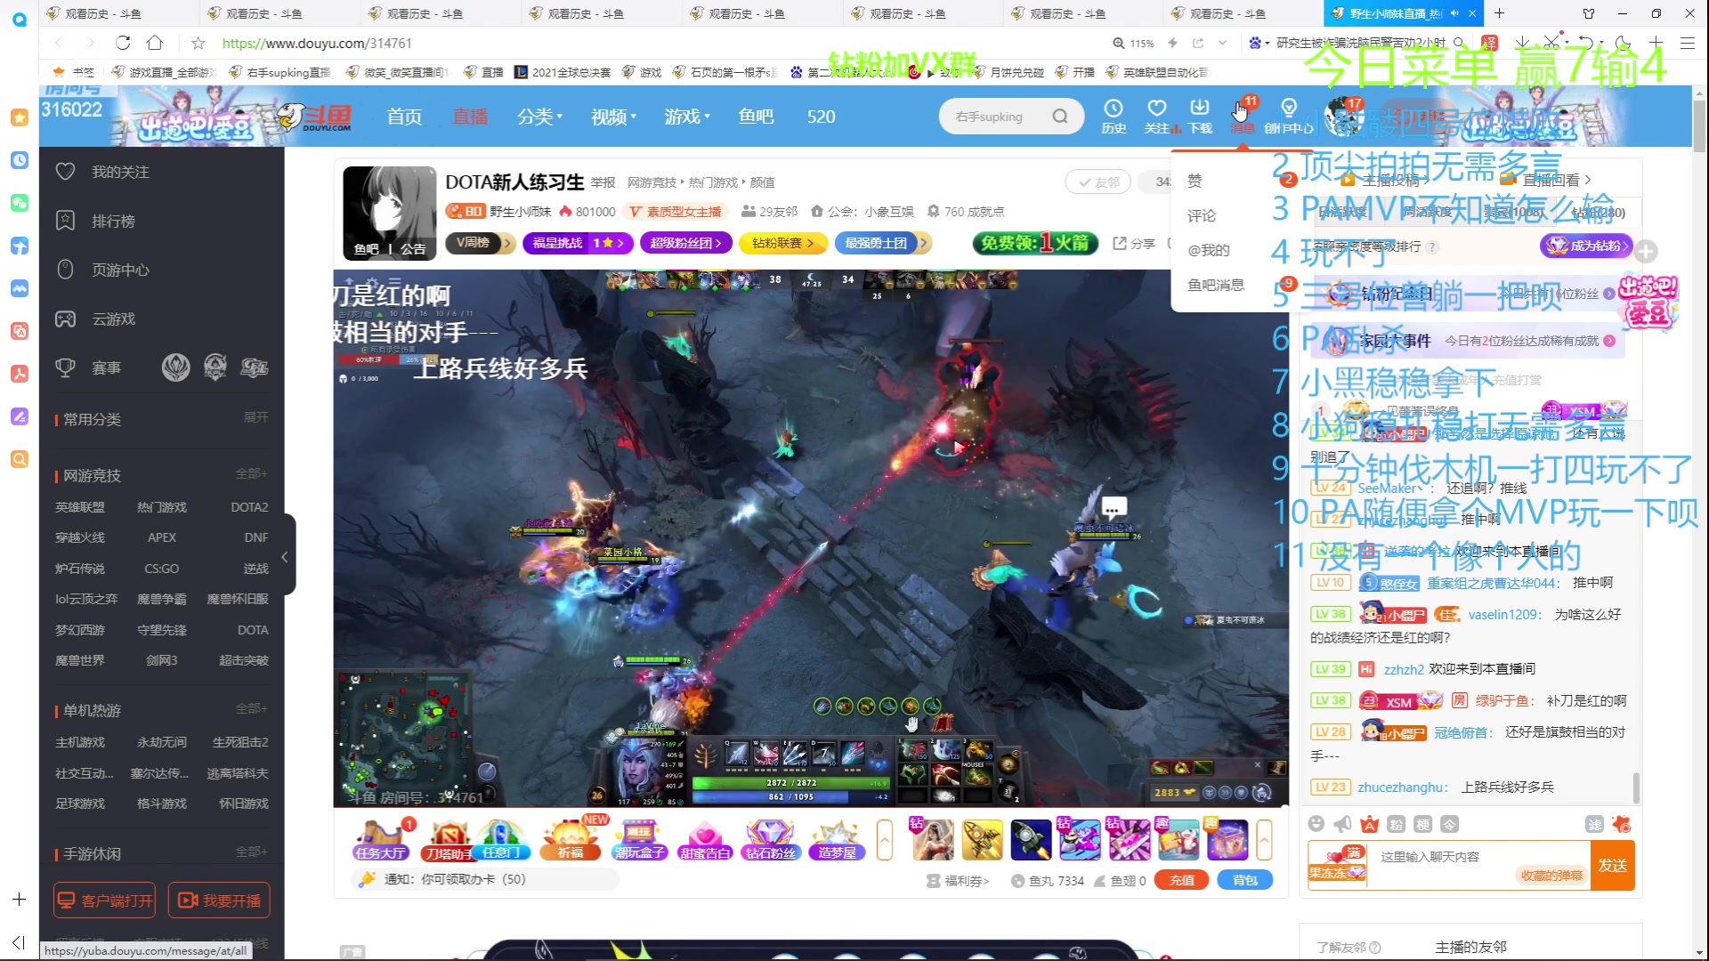Viewport: 1709px width, 961px height.
Task: Click the 梗 meme icon in chat toolbar
Action: coord(1422,824)
